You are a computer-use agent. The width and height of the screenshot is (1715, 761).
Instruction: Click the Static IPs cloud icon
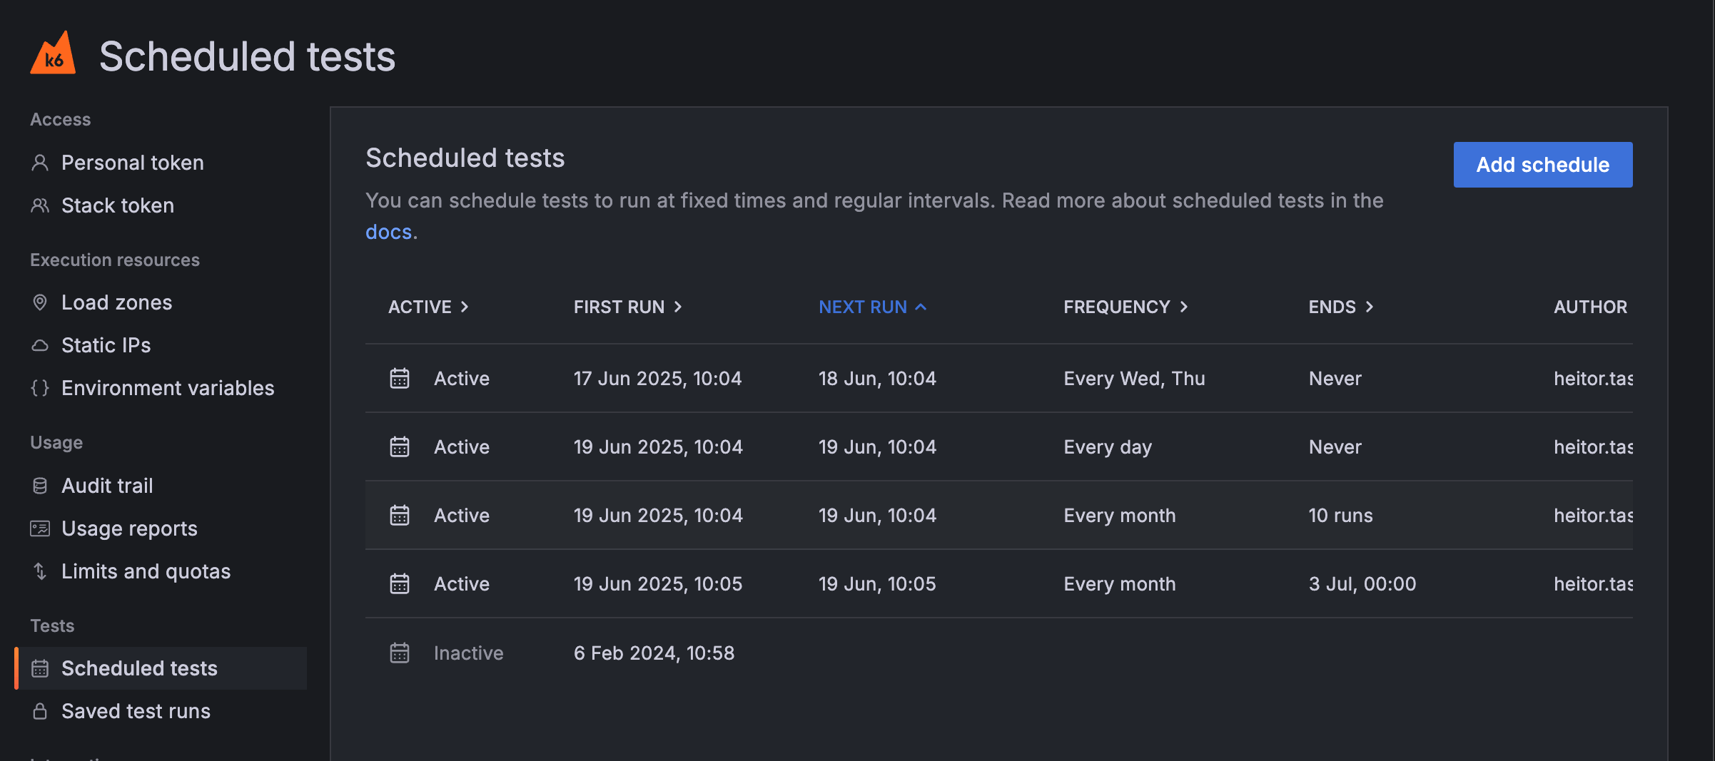click(x=39, y=344)
